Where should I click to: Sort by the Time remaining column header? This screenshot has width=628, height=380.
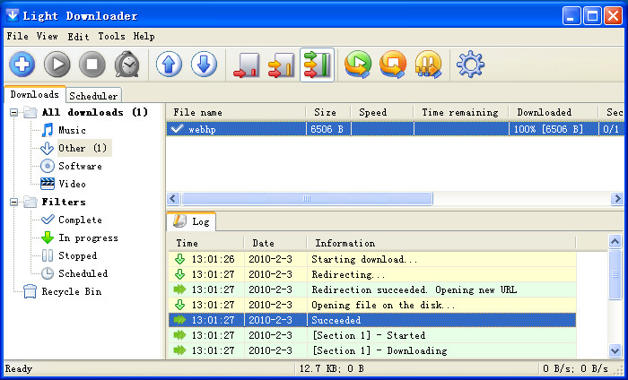[x=461, y=112]
